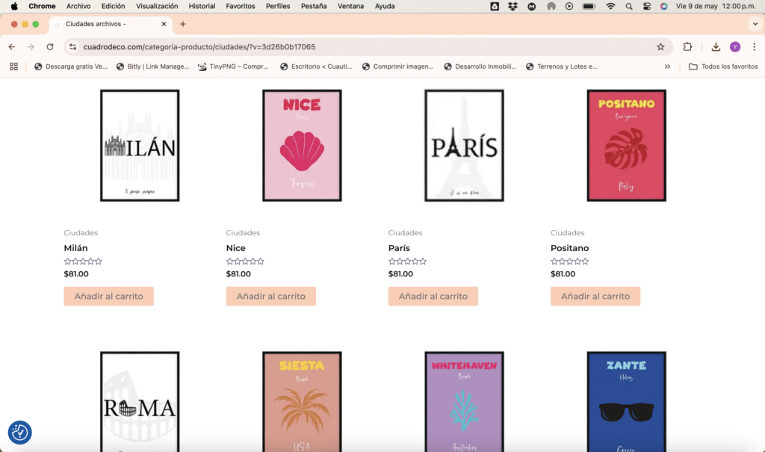Open macOS Spotlight search icon

pyautogui.click(x=628, y=6)
